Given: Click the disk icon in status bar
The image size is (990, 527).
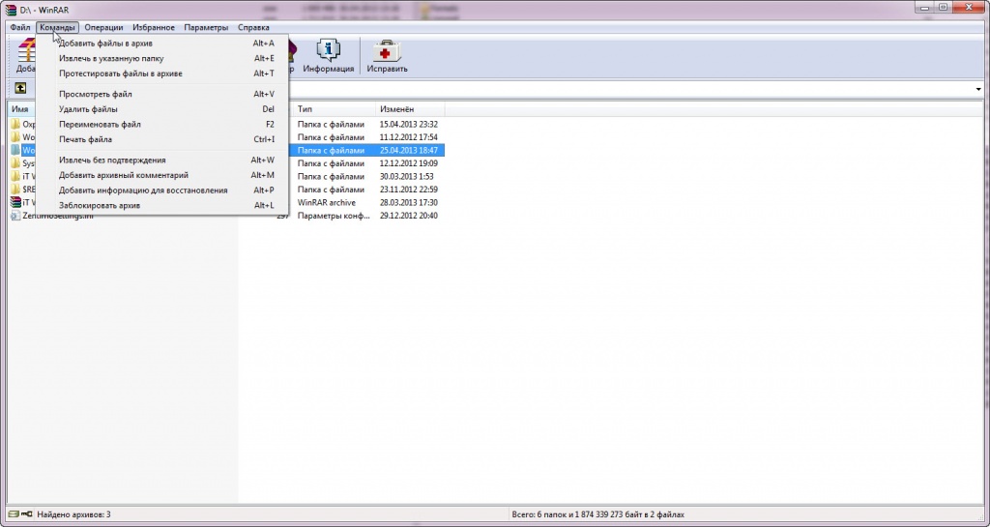Looking at the screenshot, I should [14, 514].
